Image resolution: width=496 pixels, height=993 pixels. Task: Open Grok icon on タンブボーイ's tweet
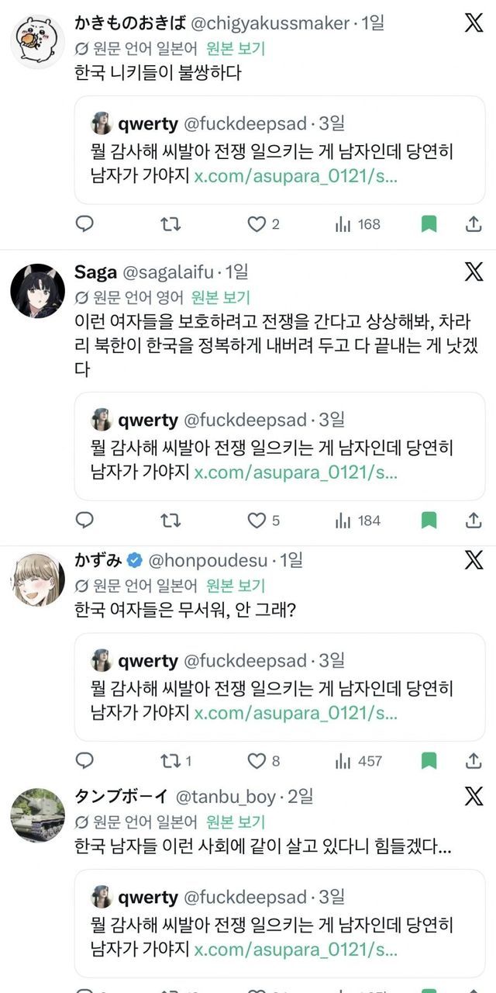473,797
